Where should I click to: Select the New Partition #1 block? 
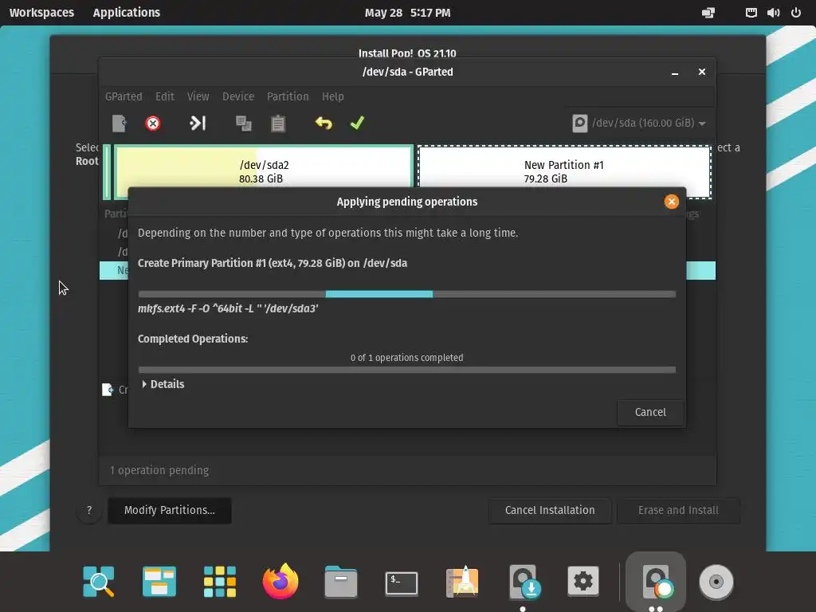tap(564, 172)
